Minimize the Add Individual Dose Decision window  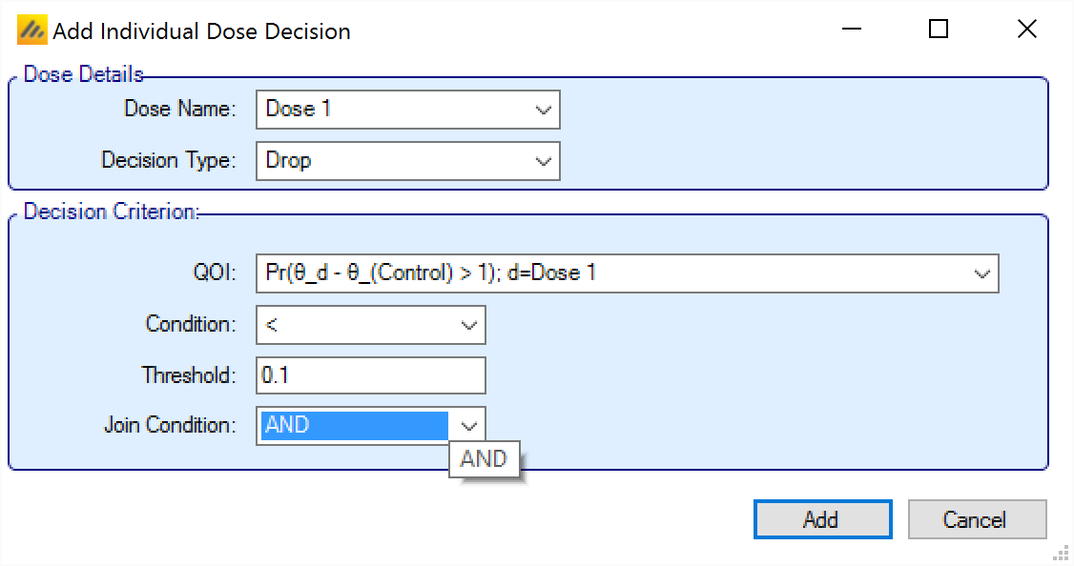849,30
